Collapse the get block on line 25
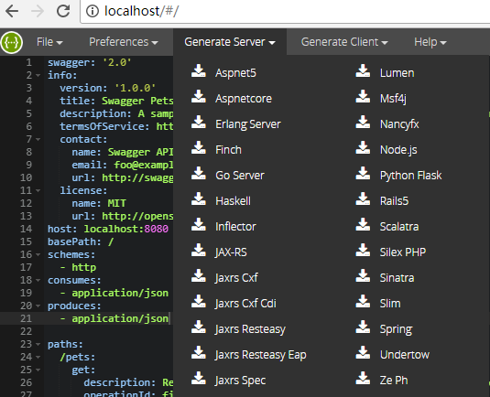The image size is (490, 397). pos(38,370)
